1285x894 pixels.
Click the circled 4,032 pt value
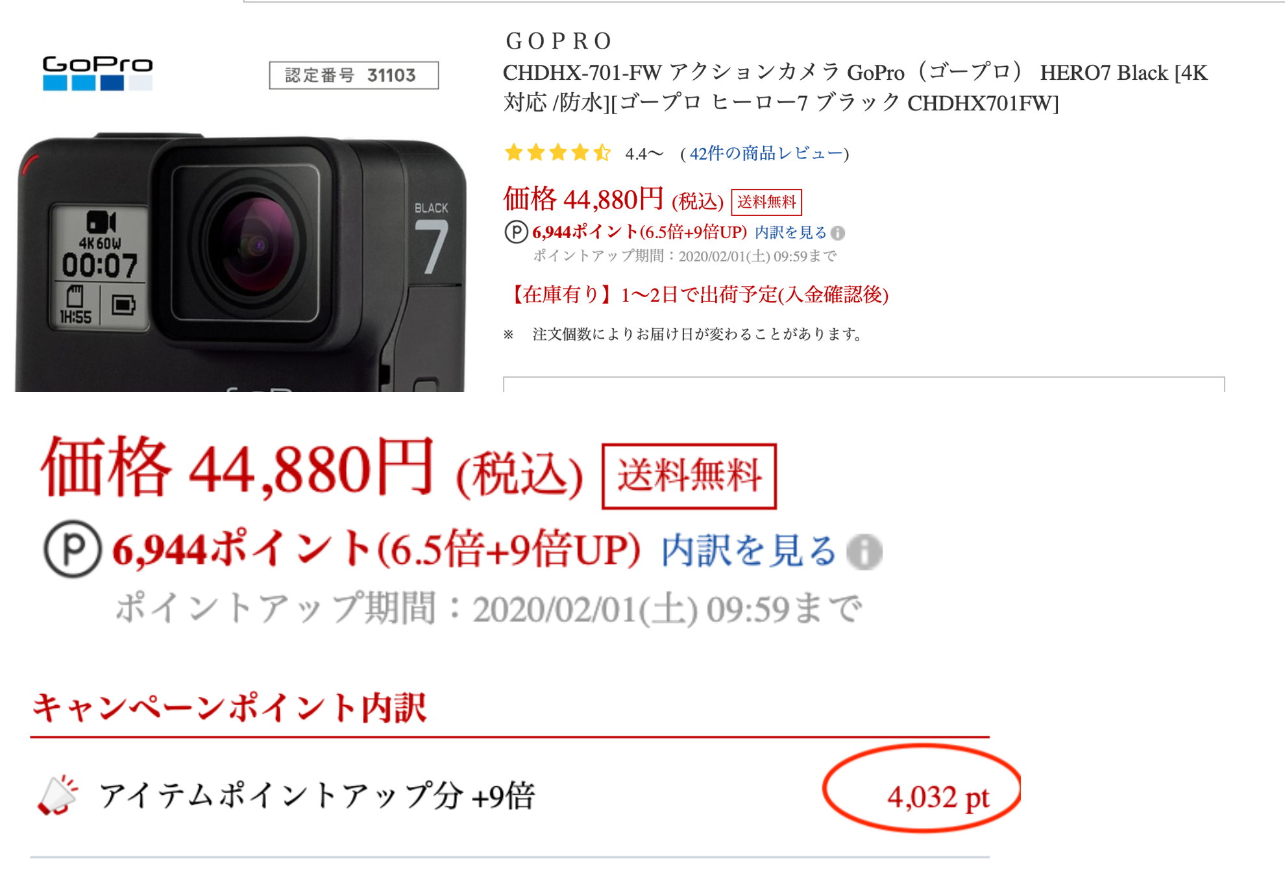[x=922, y=789]
